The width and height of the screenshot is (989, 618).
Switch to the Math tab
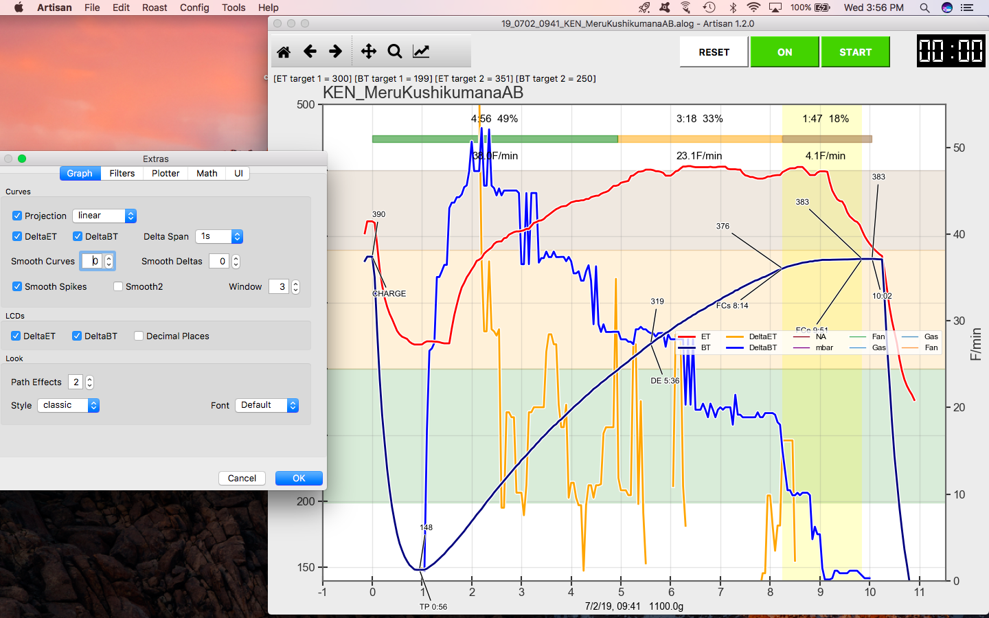pos(207,173)
